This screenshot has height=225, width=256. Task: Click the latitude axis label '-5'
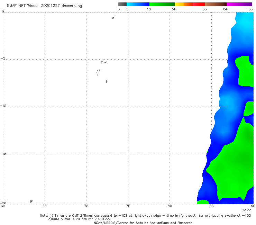point(3,58)
